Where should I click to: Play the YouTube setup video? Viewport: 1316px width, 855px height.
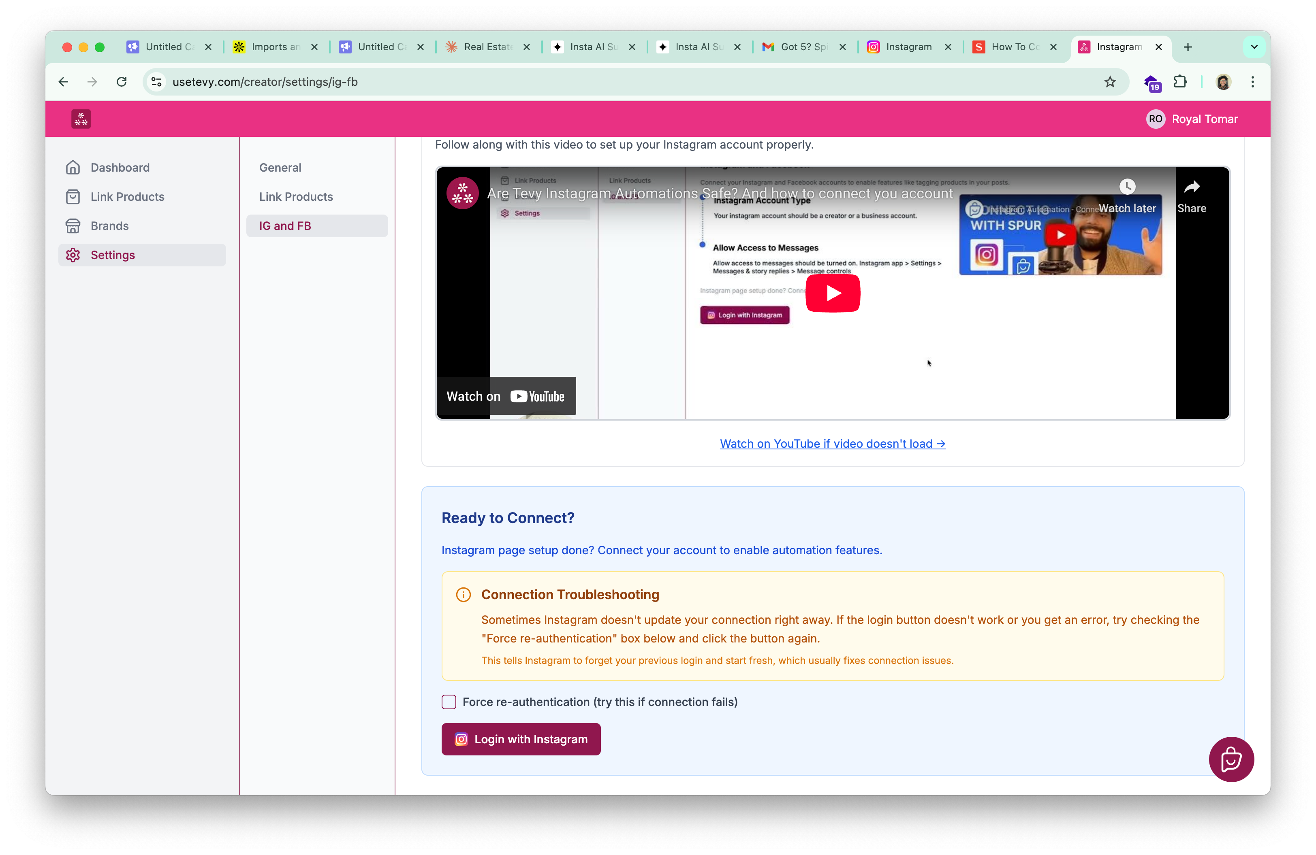(x=833, y=293)
